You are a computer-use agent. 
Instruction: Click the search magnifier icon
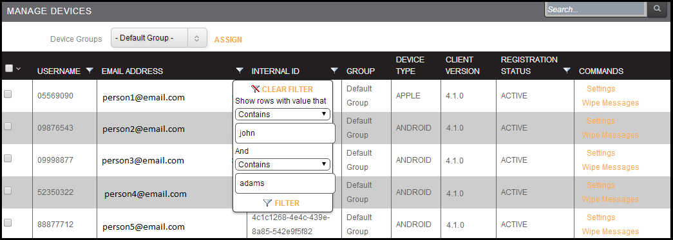coord(657,8)
